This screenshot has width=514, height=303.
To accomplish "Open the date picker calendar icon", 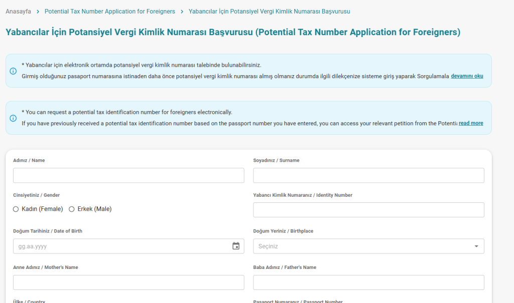I will (236, 246).
